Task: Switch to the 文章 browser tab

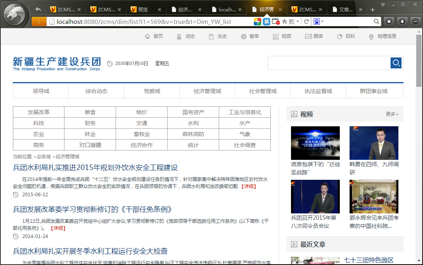Action: (x=344, y=10)
